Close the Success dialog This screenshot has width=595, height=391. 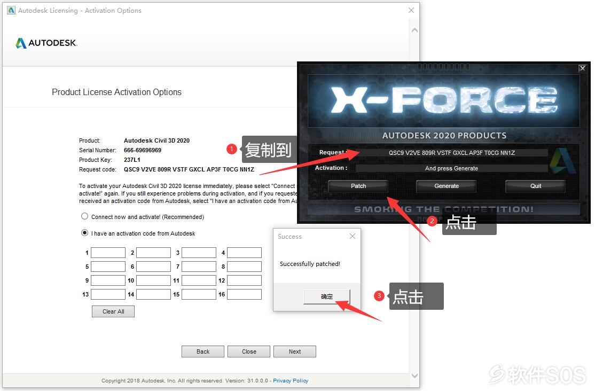coord(353,236)
